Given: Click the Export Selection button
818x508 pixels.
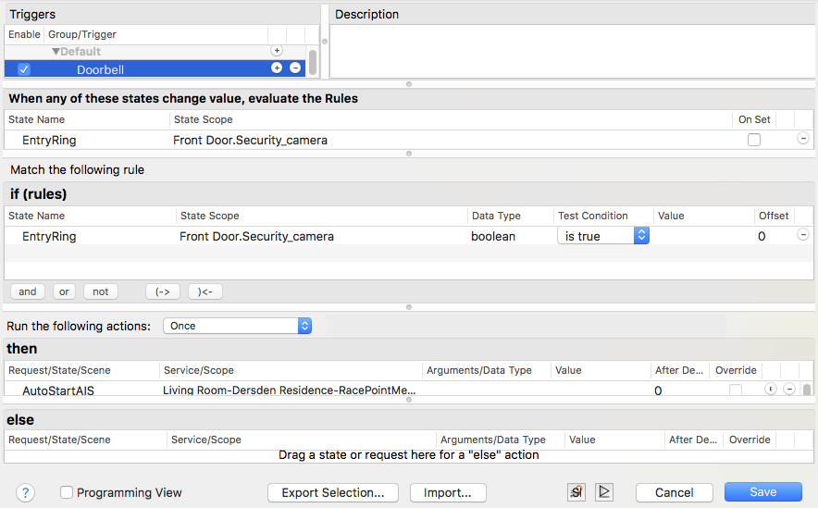Looking at the screenshot, I should pyautogui.click(x=332, y=492).
